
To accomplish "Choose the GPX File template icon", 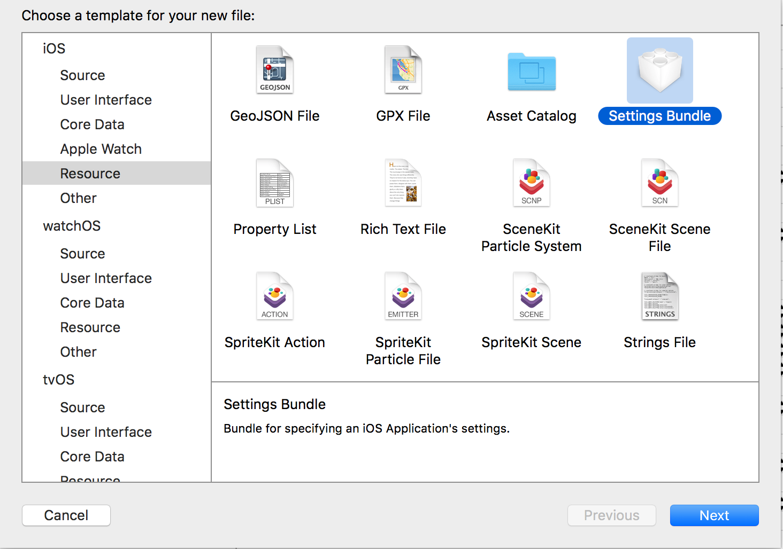I will coord(403,70).
